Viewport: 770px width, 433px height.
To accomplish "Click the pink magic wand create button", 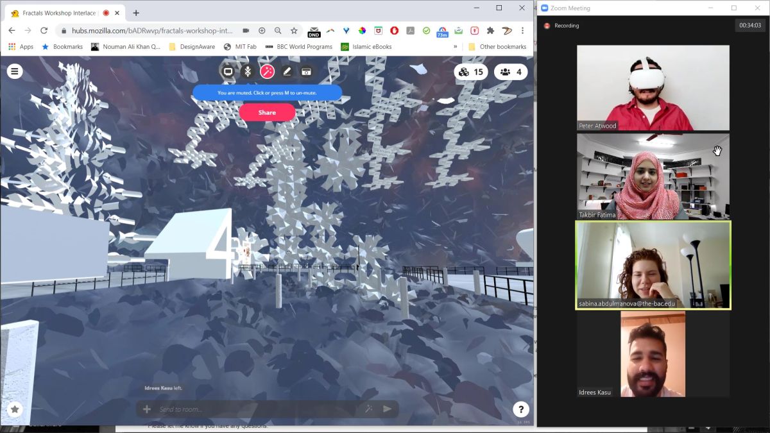I will [x=268, y=72].
